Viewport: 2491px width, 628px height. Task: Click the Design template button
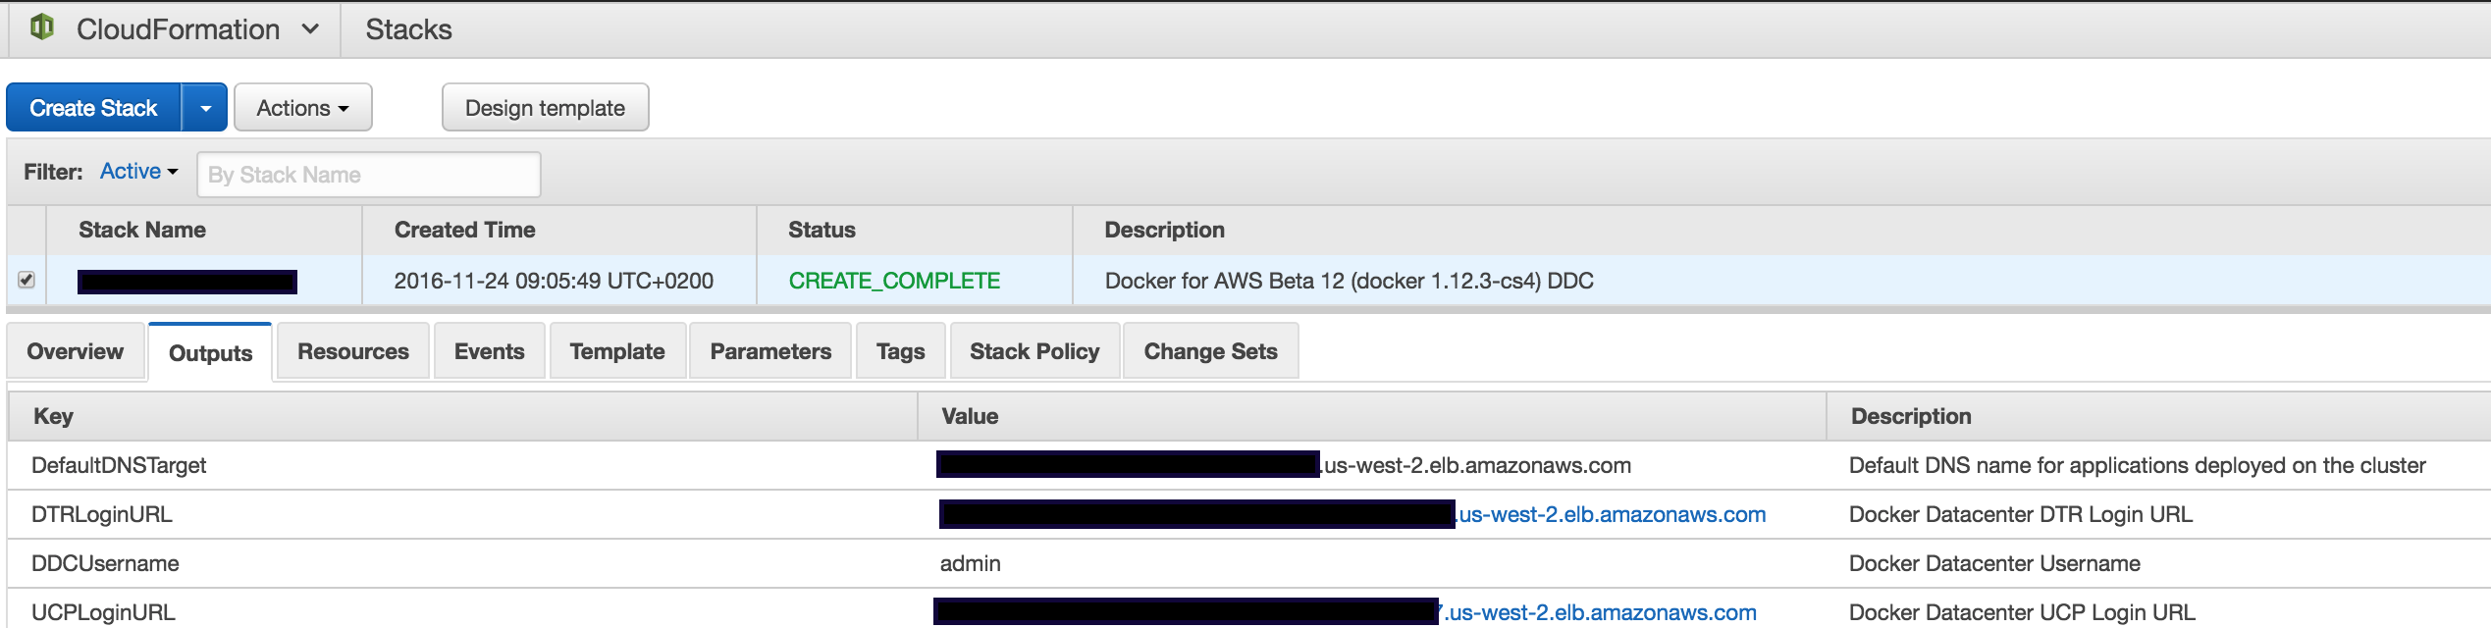click(x=545, y=108)
